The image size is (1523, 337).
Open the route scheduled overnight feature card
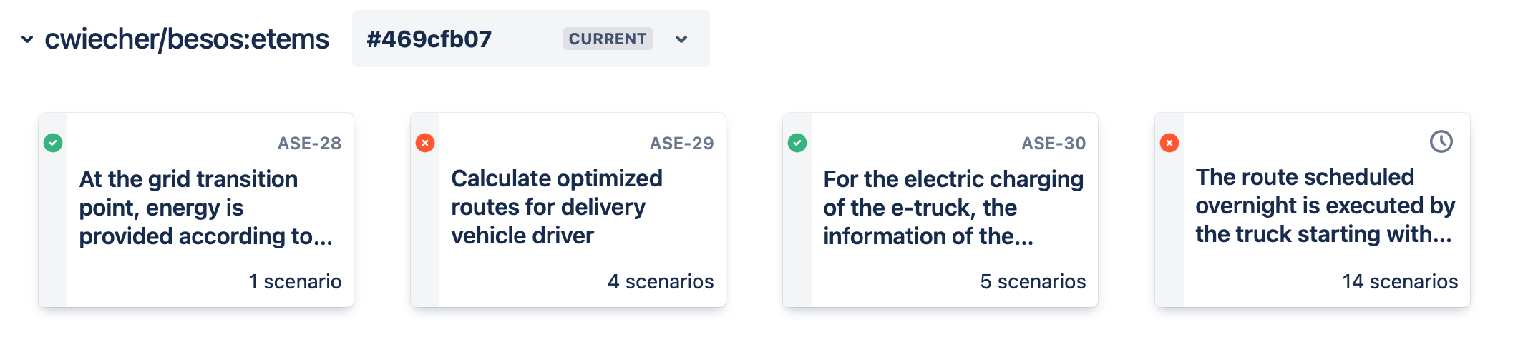pos(1313,210)
